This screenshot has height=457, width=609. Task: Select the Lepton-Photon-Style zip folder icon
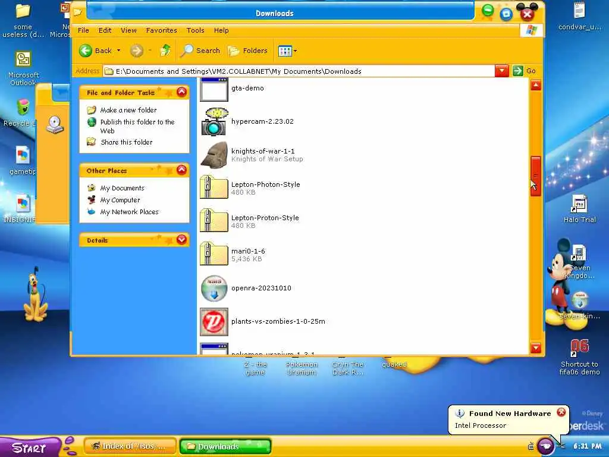(x=214, y=187)
